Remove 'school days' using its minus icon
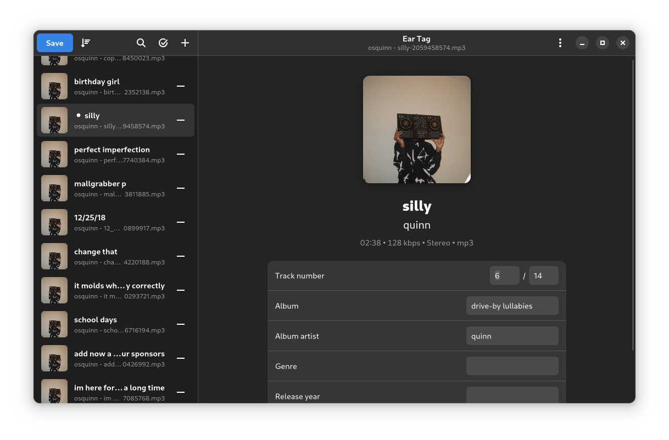Screen dimensions: 669x440 click(x=181, y=324)
